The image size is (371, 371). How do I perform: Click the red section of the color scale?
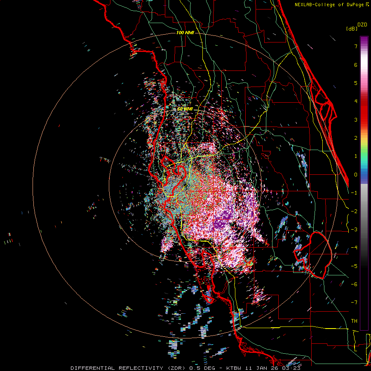pyautogui.click(x=364, y=111)
